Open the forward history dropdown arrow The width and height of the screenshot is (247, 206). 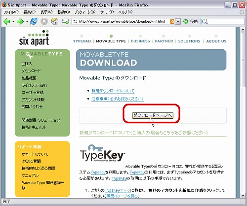click(x=27, y=22)
